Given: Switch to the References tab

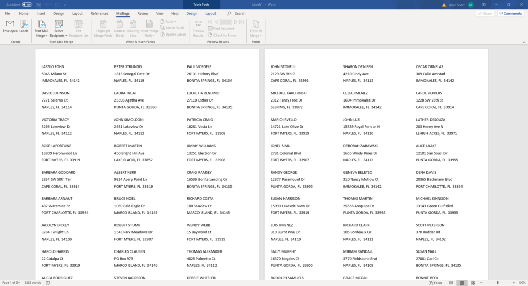Looking at the screenshot, I should click(100, 13).
